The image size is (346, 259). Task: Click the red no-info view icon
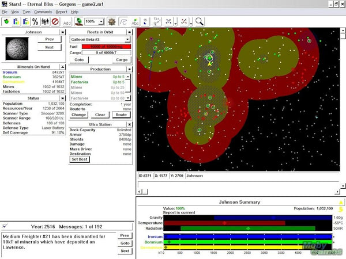pos(55,21)
